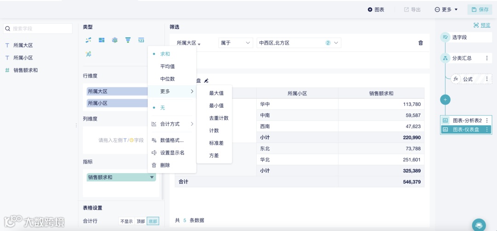This screenshot has height=231, width=497.
Task: Click the 销售额求和 column header
Action: pyautogui.click(x=381, y=93)
